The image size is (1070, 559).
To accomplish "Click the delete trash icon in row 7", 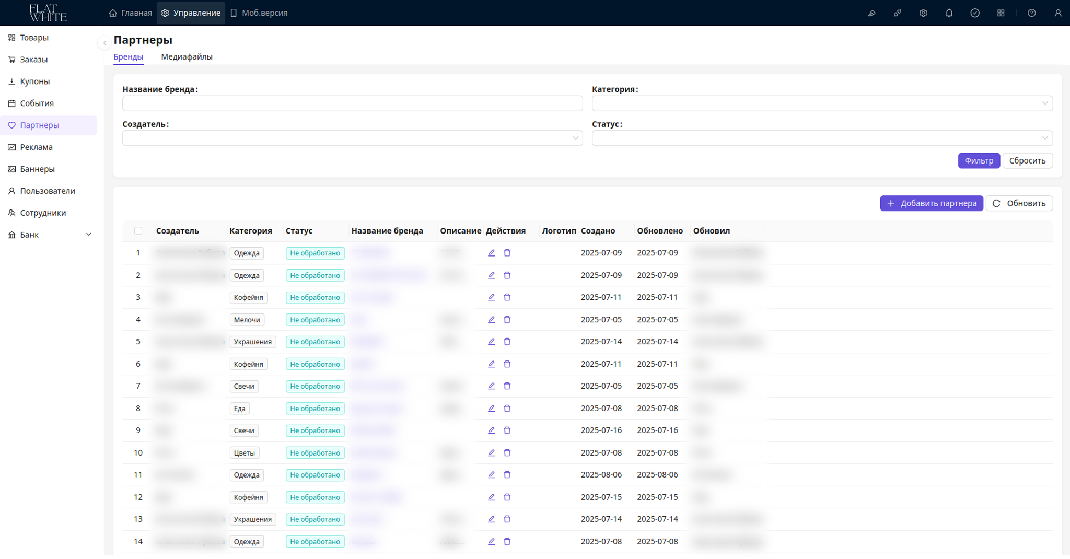I will [507, 386].
